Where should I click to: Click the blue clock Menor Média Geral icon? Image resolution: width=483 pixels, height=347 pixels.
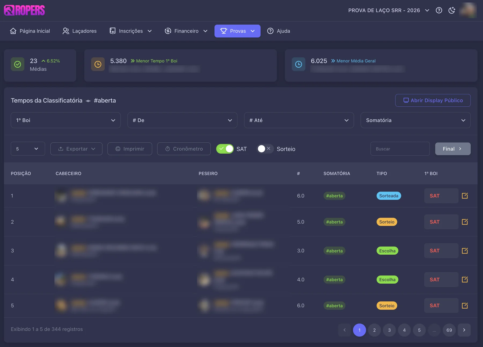click(298, 64)
